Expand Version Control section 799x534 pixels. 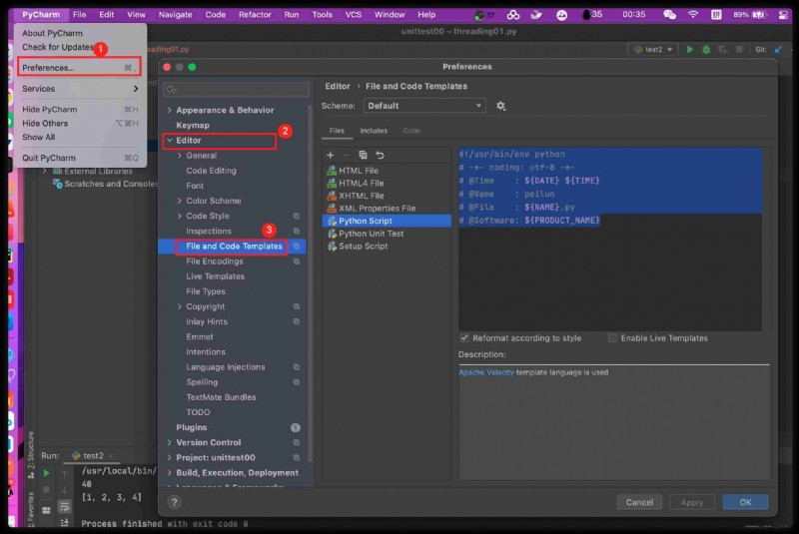click(x=169, y=443)
